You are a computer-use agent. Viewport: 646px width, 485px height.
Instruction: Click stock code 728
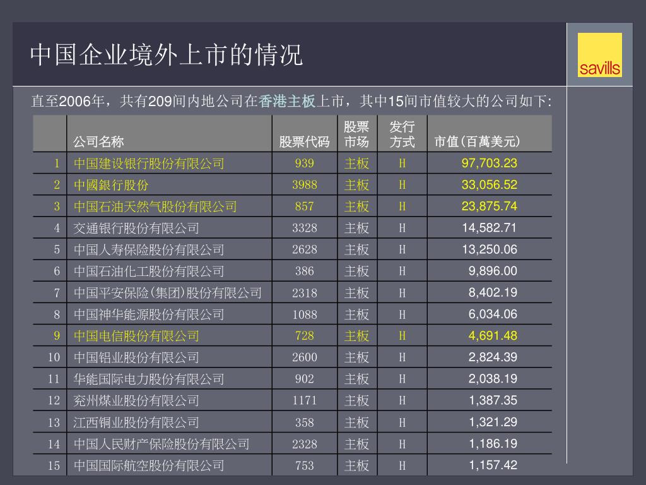(x=305, y=336)
